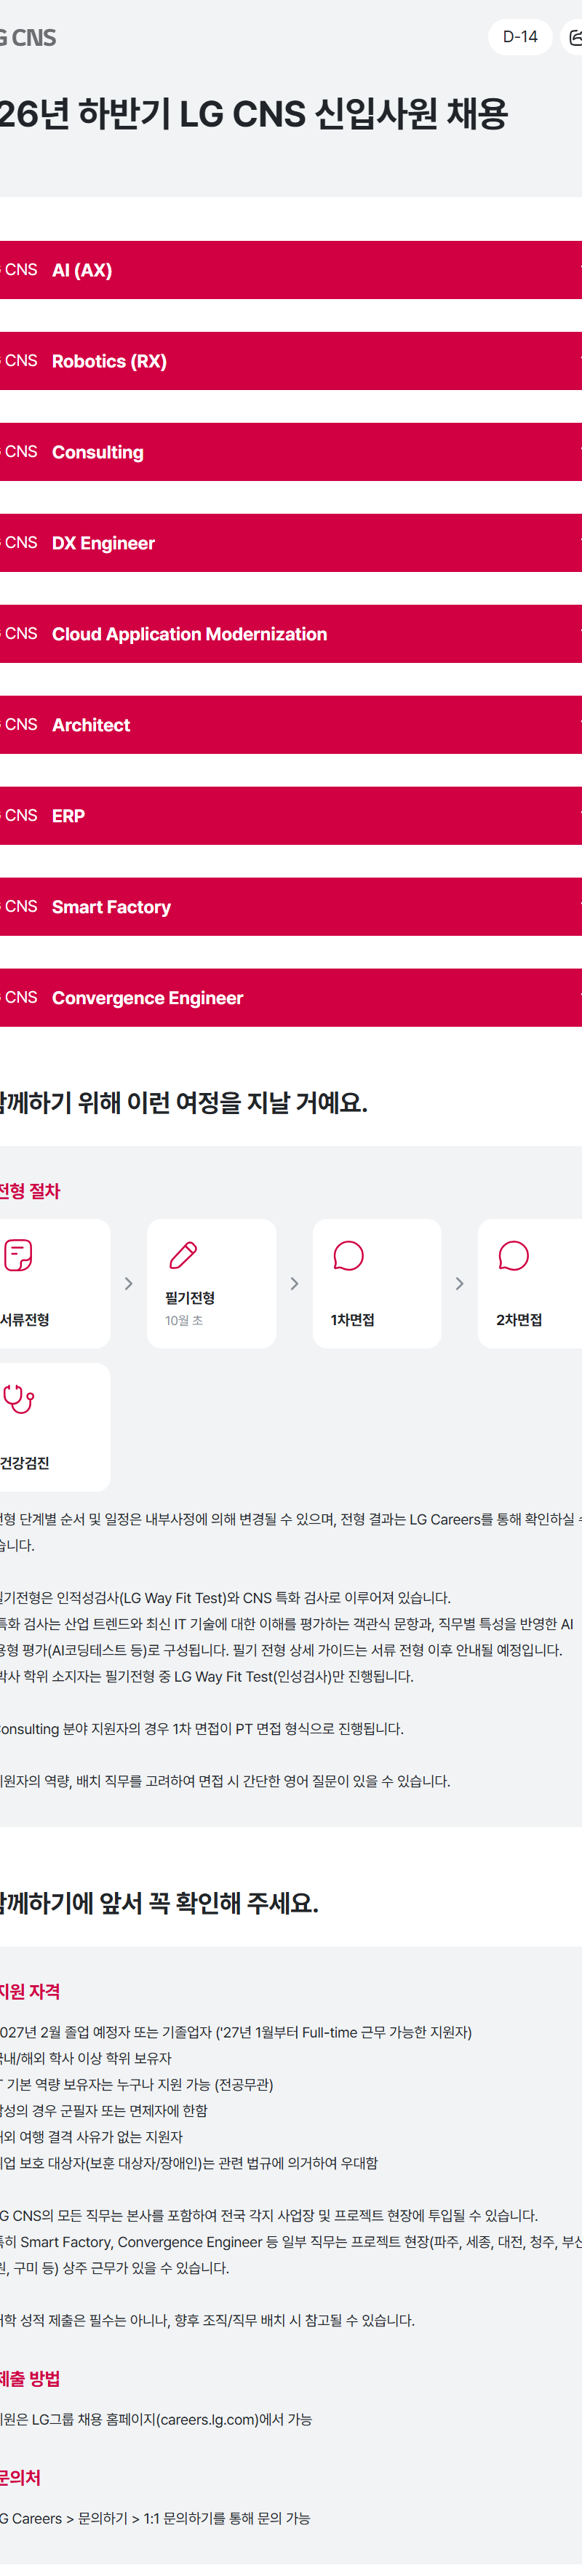The height and width of the screenshot is (2576, 582).
Task: Select the 2차면접 step label
Action: click(x=519, y=1320)
